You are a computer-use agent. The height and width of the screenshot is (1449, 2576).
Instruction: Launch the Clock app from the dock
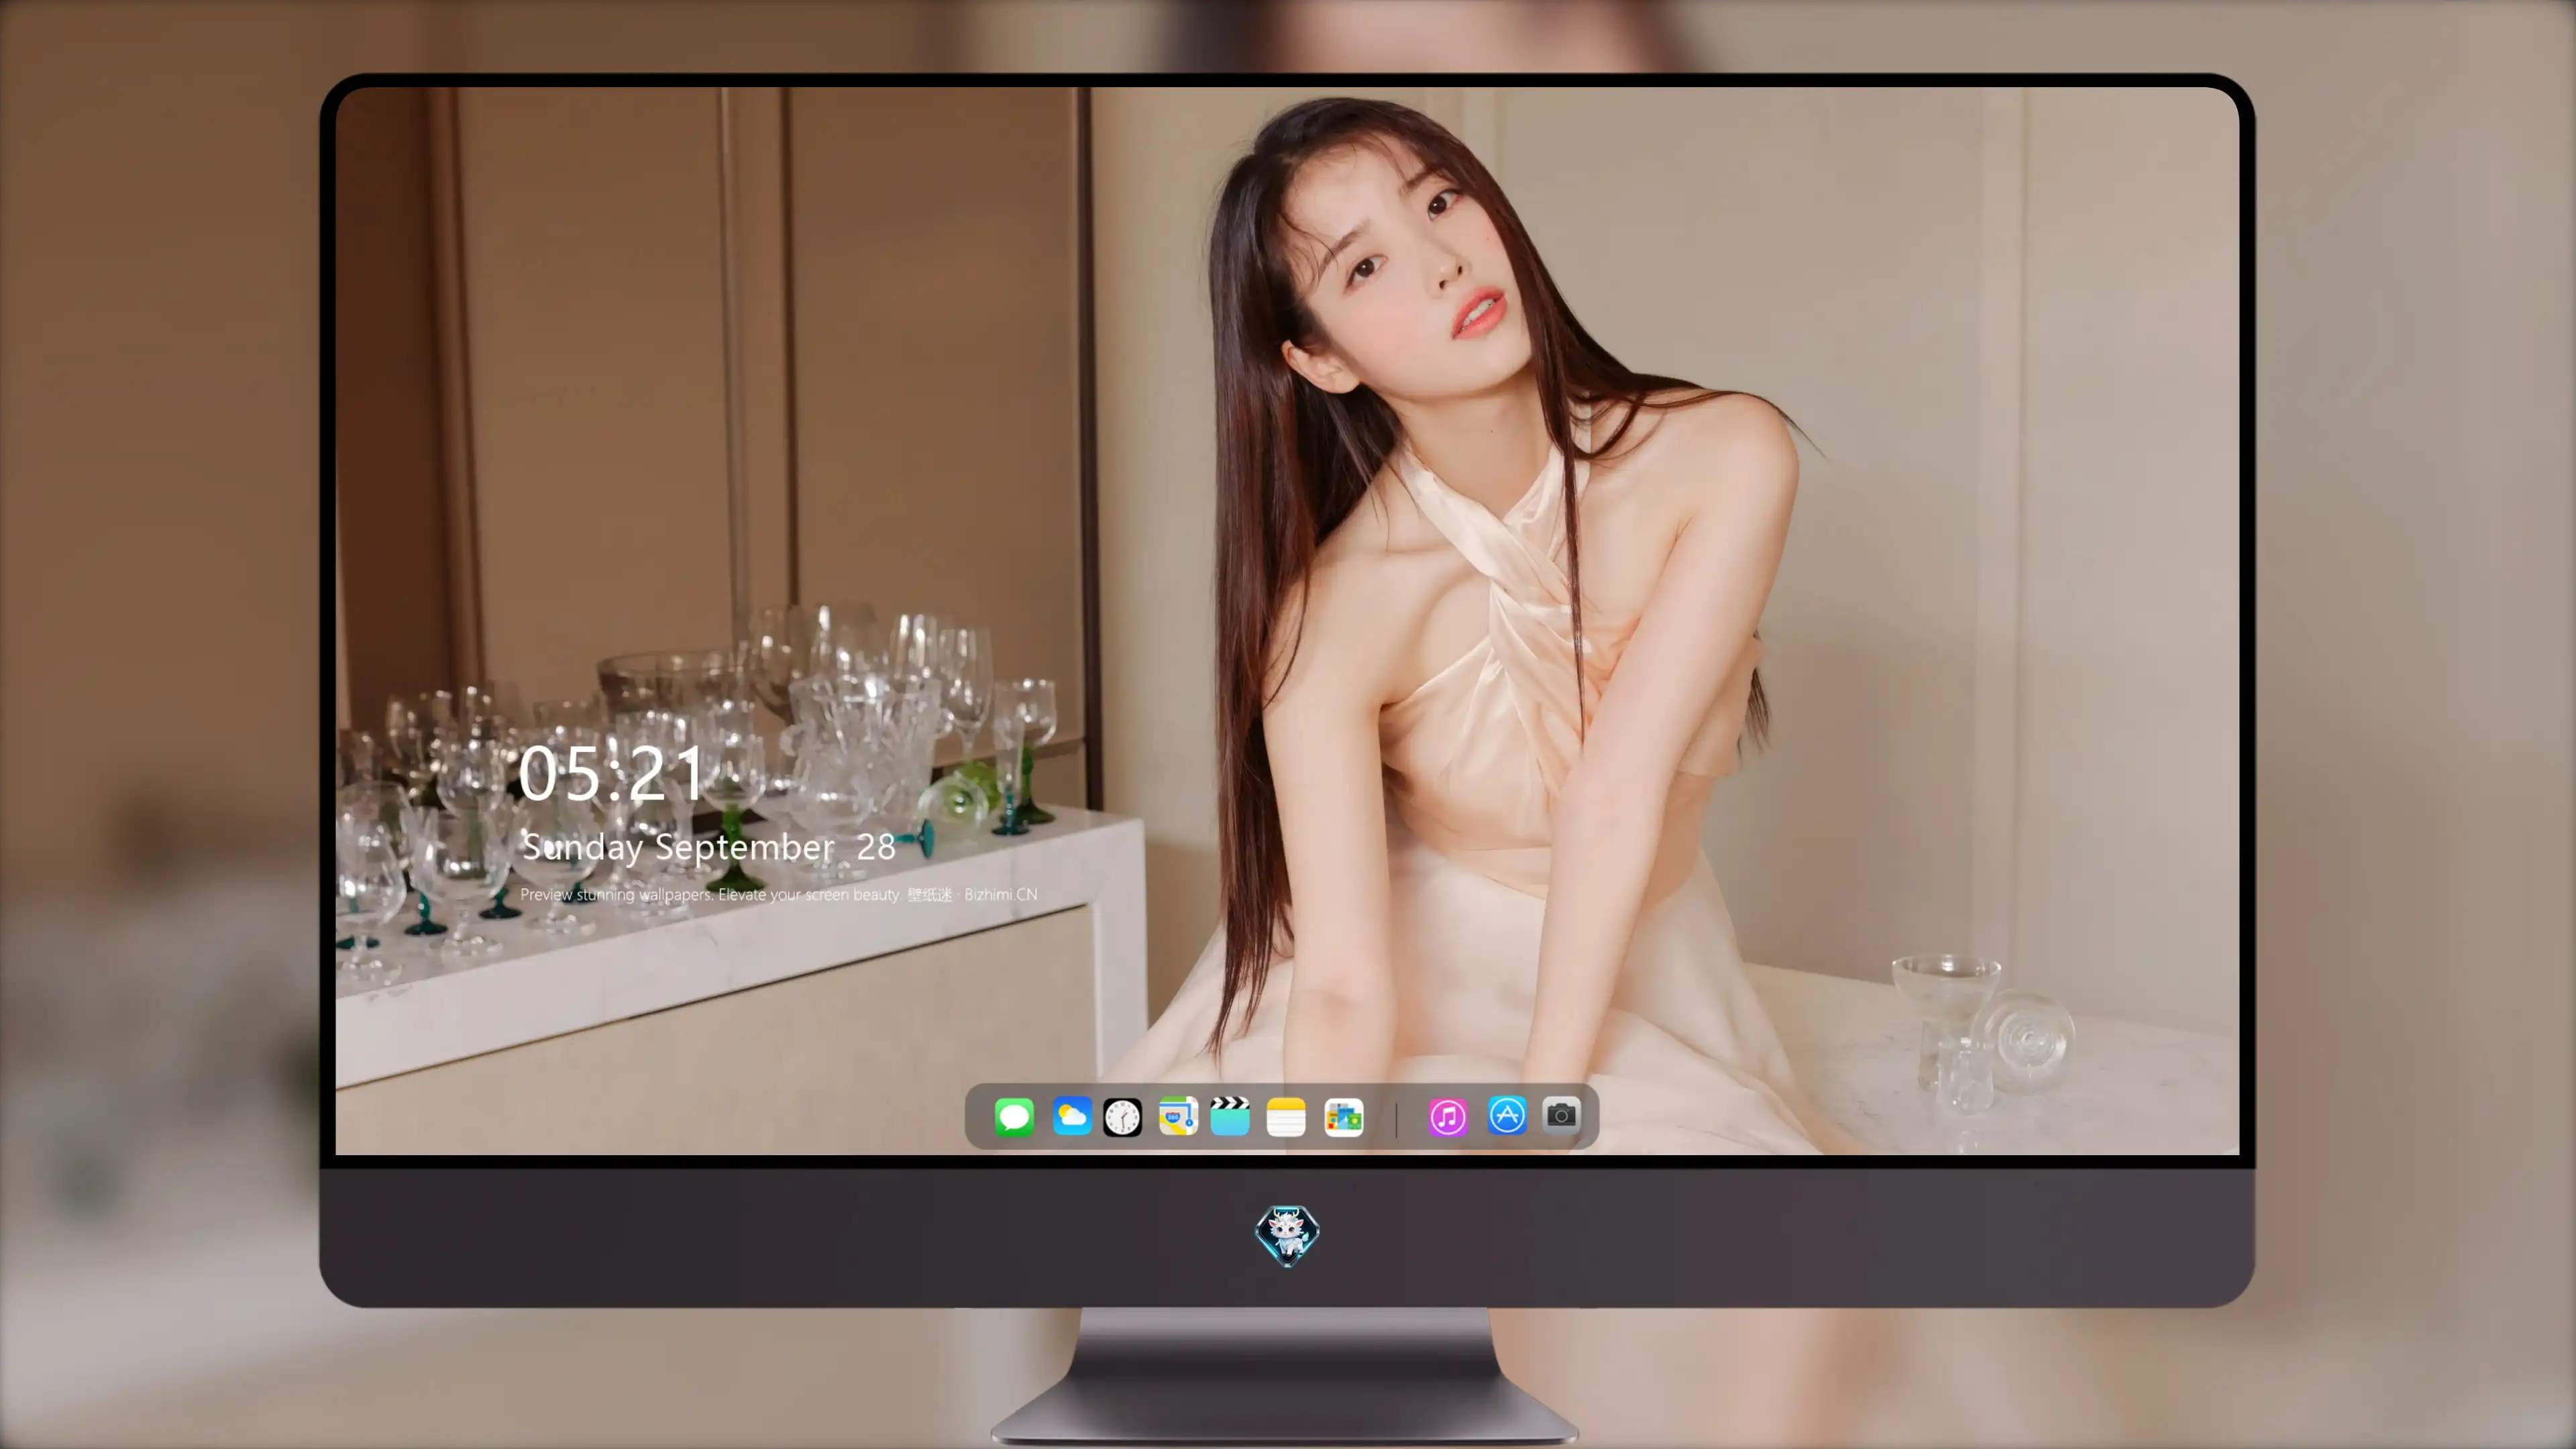pyautogui.click(x=1122, y=1117)
